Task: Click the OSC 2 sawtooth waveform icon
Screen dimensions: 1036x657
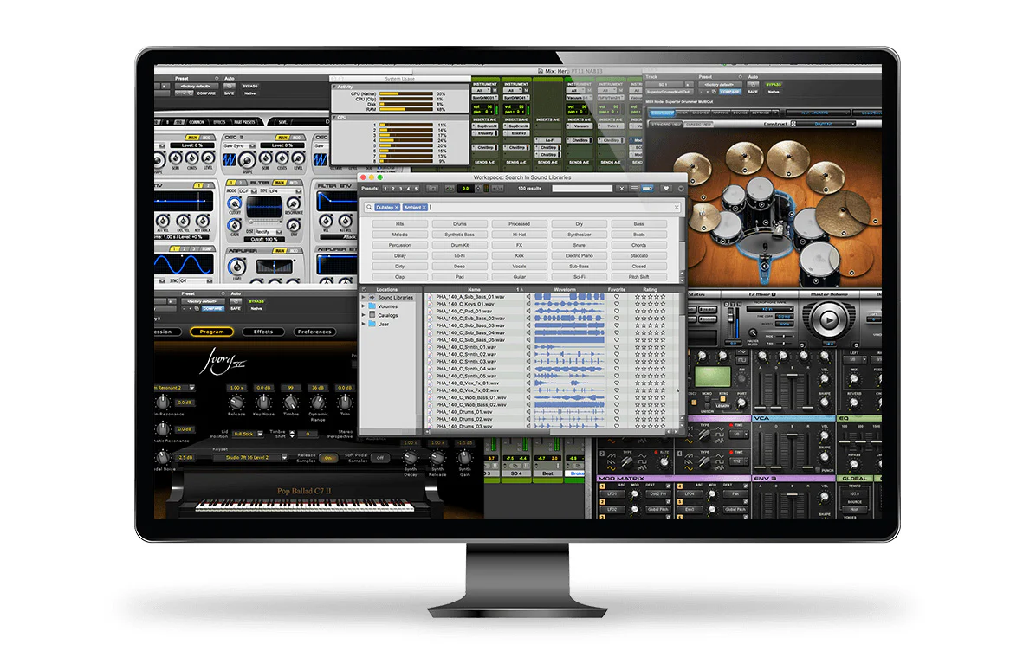Action: [x=230, y=160]
